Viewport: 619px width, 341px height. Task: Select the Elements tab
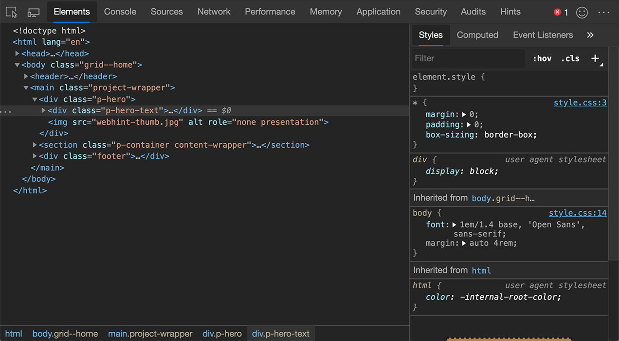pos(72,12)
